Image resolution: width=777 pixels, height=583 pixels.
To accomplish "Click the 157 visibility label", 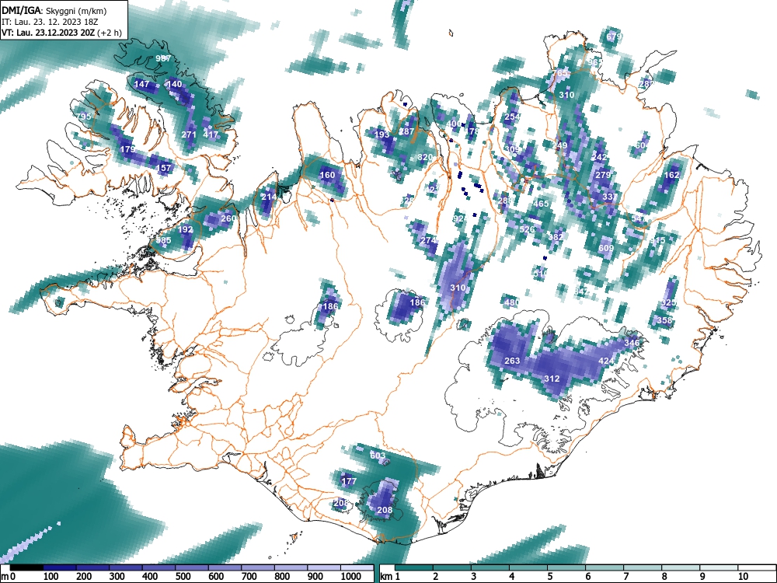I will (x=163, y=168).
